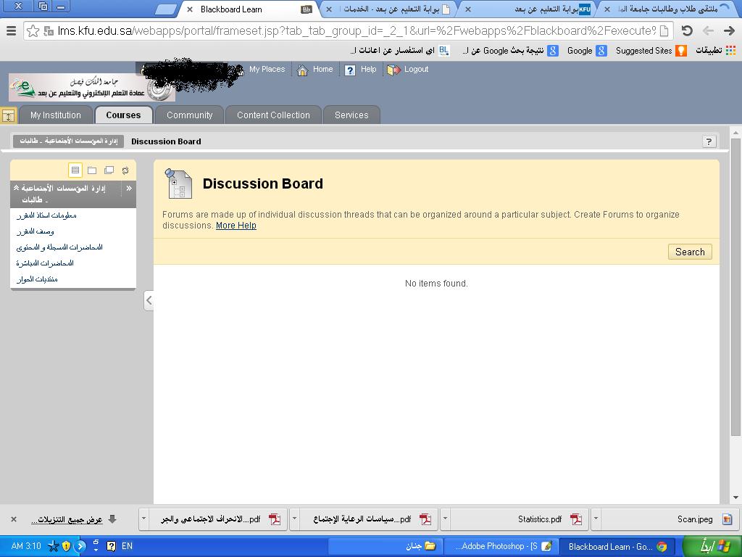Open the منتديات الحوار menu link
This screenshot has height=557, width=742.
point(38,279)
